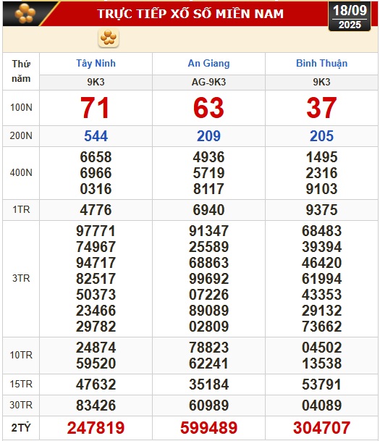The image size is (380, 441).
Task: Open the Tây Ninh province link
Action: (96, 63)
